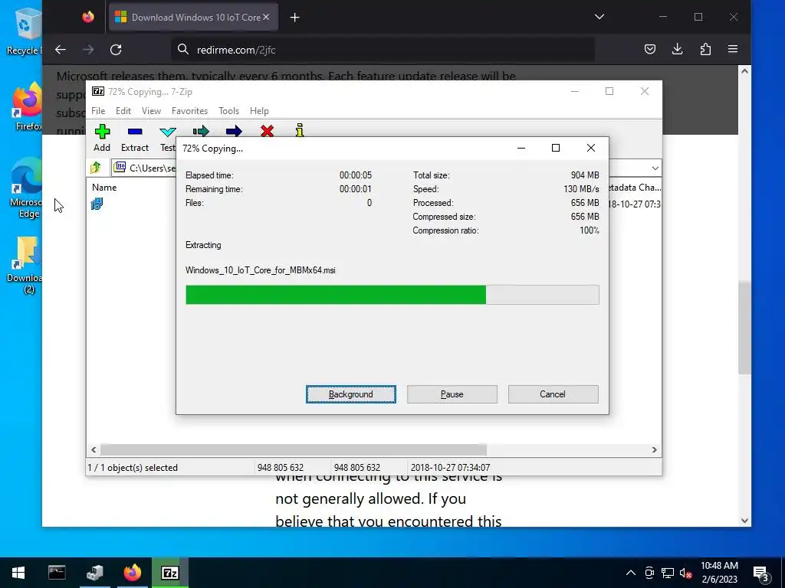Open the Help menu in 7-Zip

[x=259, y=110]
